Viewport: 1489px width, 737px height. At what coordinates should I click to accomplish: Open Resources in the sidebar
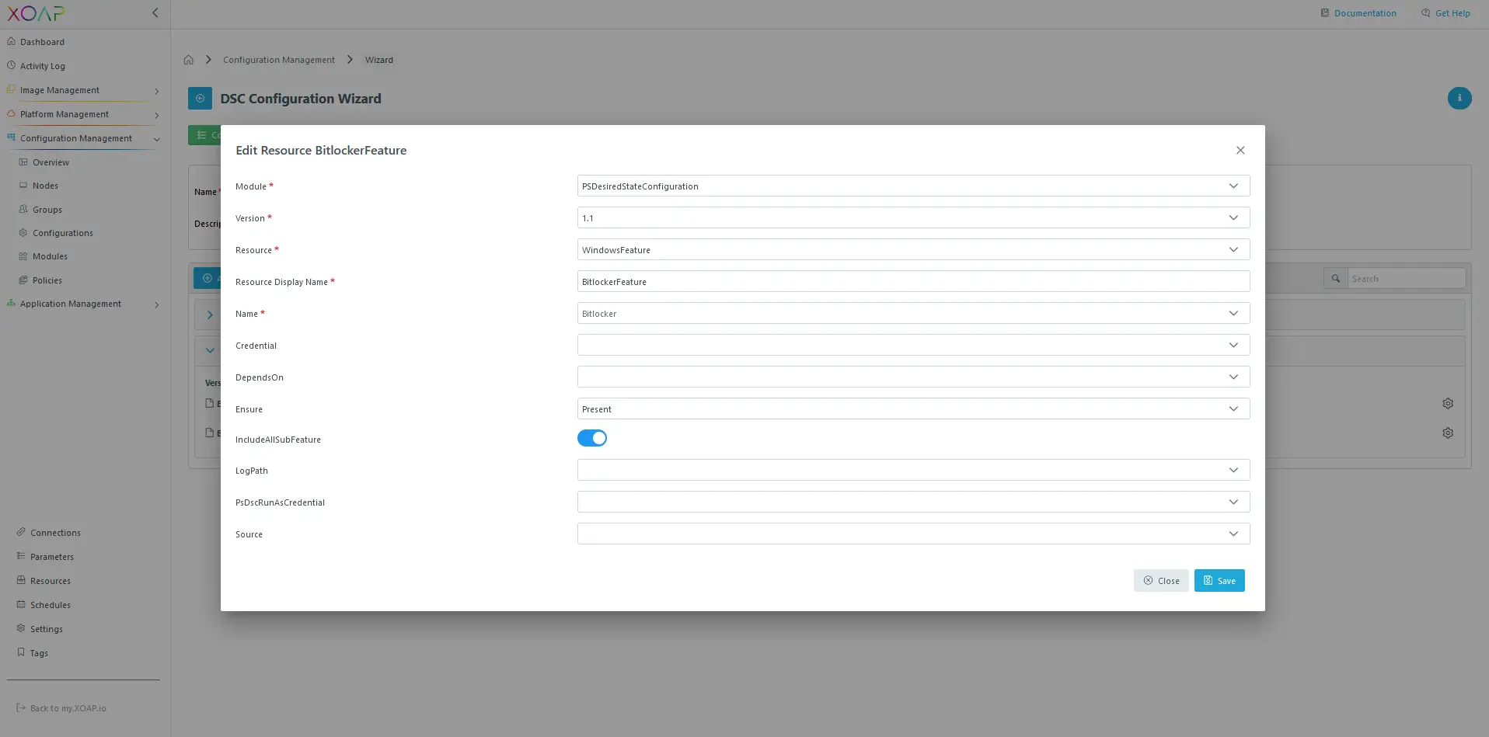[x=51, y=581]
